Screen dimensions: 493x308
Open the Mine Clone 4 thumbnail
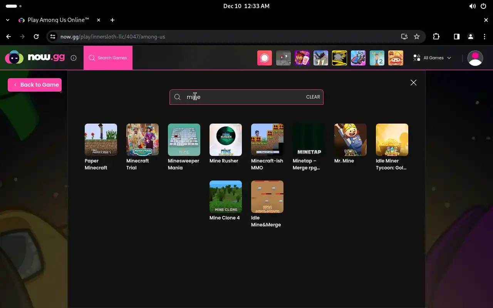tap(226, 197)
